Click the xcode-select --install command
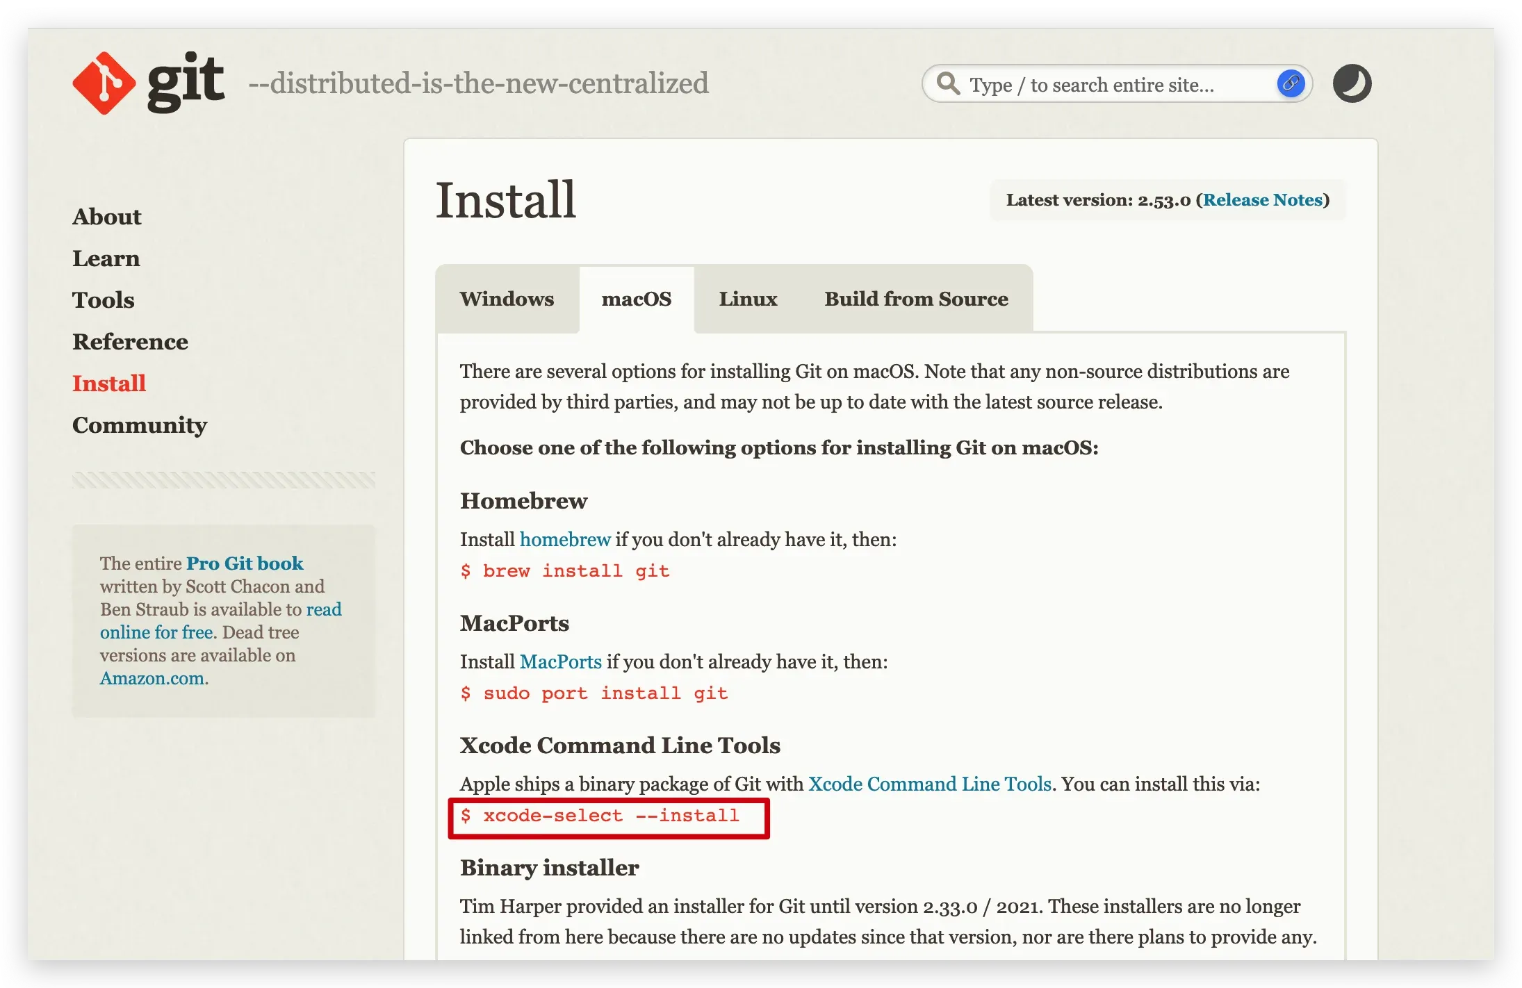 tap(600, 816)
